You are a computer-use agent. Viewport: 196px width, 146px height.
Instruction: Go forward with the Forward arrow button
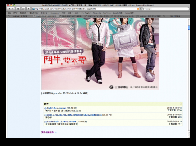point(13,9)
